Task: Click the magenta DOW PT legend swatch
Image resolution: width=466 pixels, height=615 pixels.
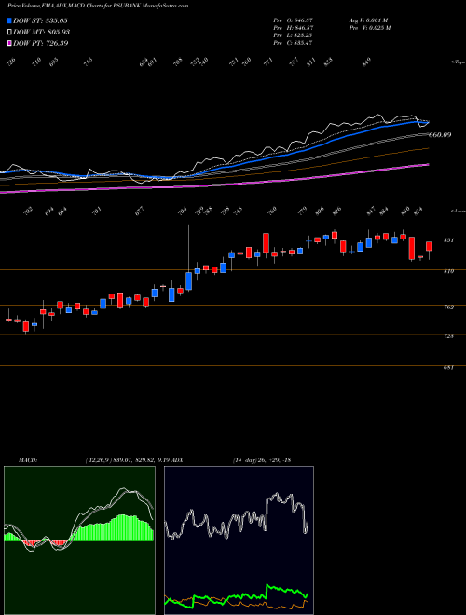Action: coord(9,43)
